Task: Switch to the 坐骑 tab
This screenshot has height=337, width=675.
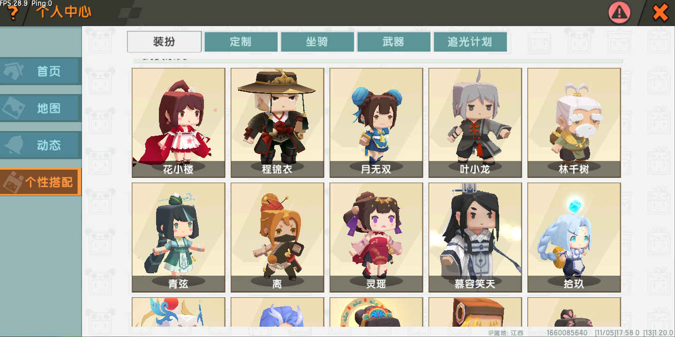Action: [317, 42]
